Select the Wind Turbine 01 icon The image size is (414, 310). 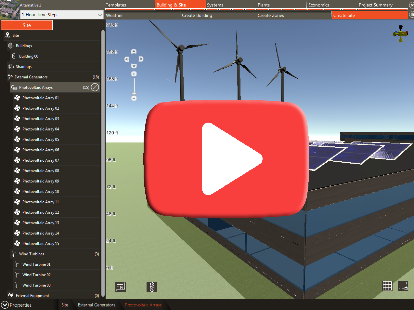point(17,264)
